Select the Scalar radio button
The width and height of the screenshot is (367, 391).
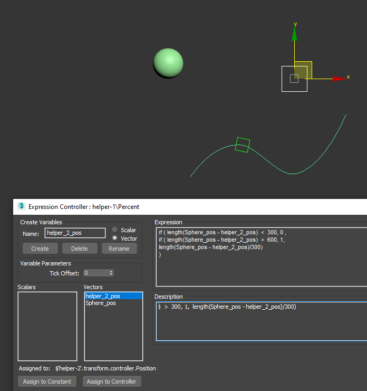(114, 230)
